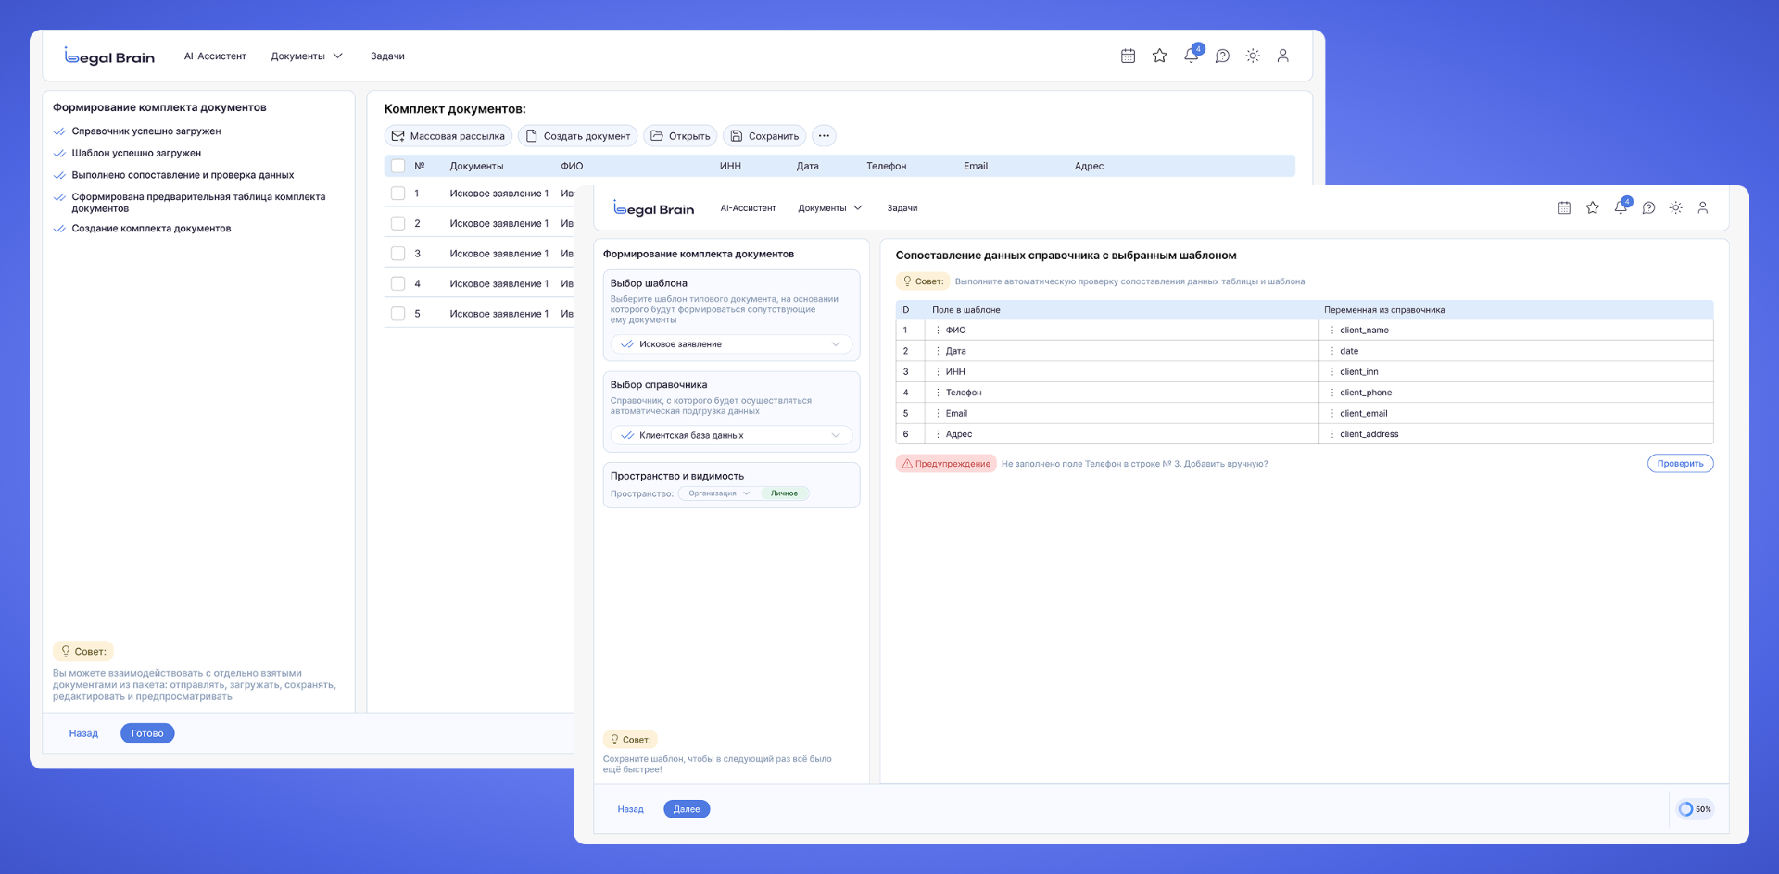Screen dimensions: 1779x874
Task: Click Готово button in back window
Action: (147, 733)
